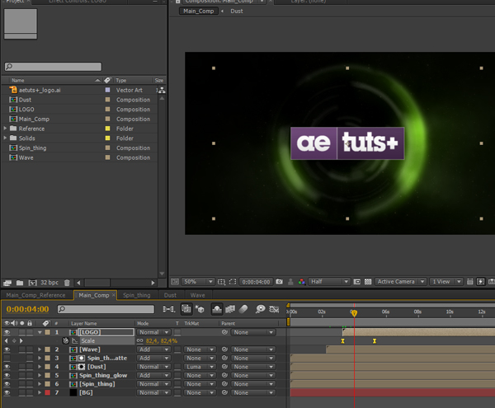The image size is (495, 408).
Task: Collapse the LOGO layer properties
Action: (x=40, y=332)
